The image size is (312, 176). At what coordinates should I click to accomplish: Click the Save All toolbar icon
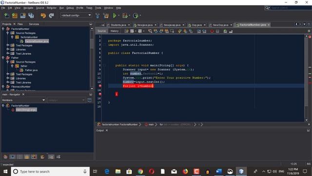(31, 15)
